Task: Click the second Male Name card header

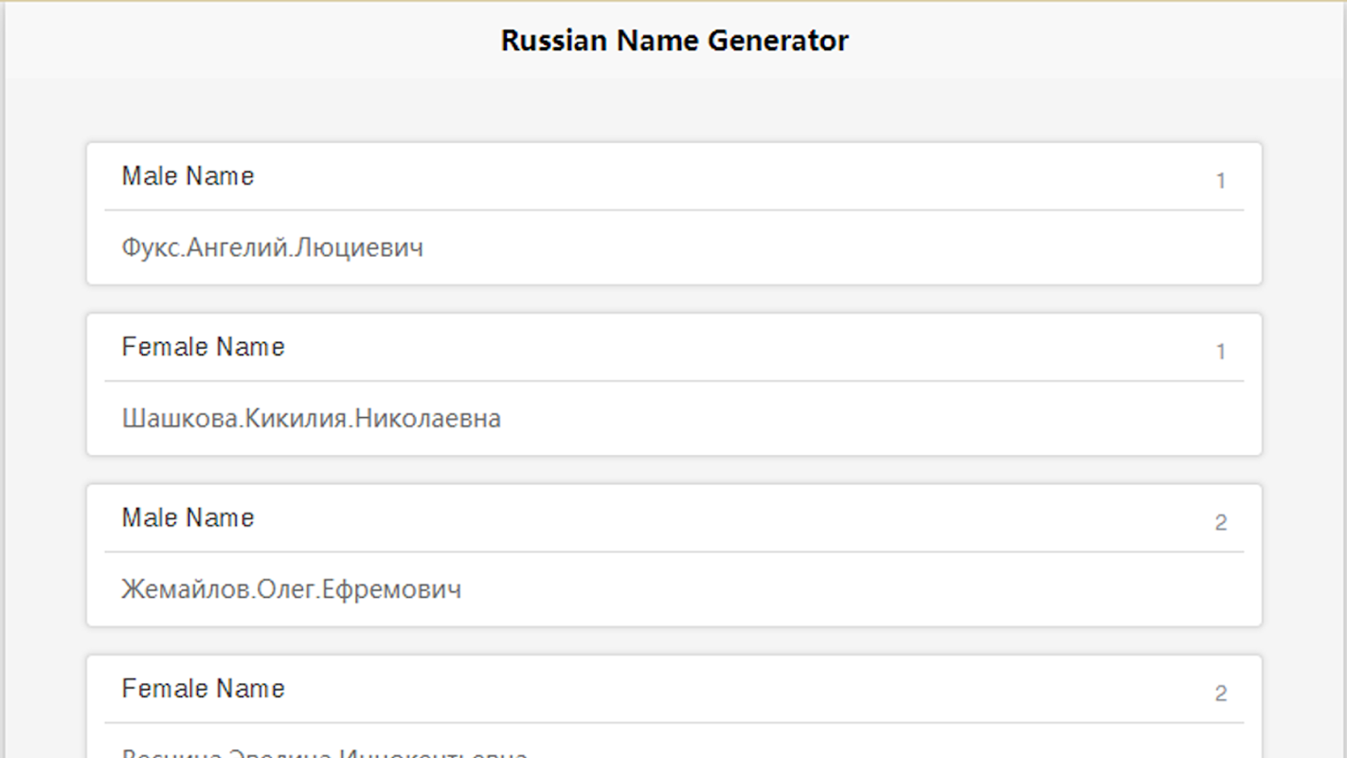Action: click(188, 518)
